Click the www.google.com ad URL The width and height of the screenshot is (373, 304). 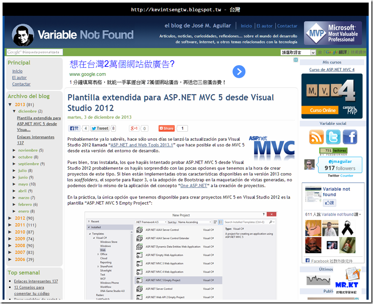pyautogui.click(x=87, y=74)
